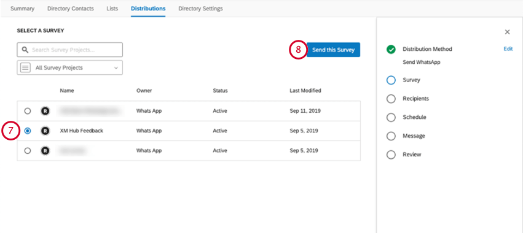This screenshot has width=523, height=233.
Task: Click the Message step circle
Action: (x=391, y=136)
